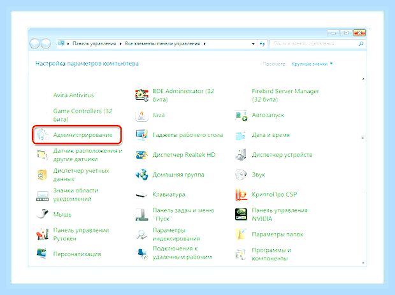Open the Firebird Server Manager link
This screenshot has width=395, height=295.
click(x=285, y=95)
